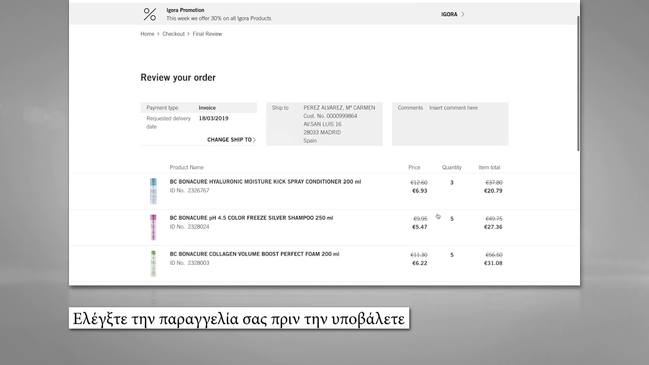Click the Item total column header
This screenshot has height=365, width=649.
[489, 167]
